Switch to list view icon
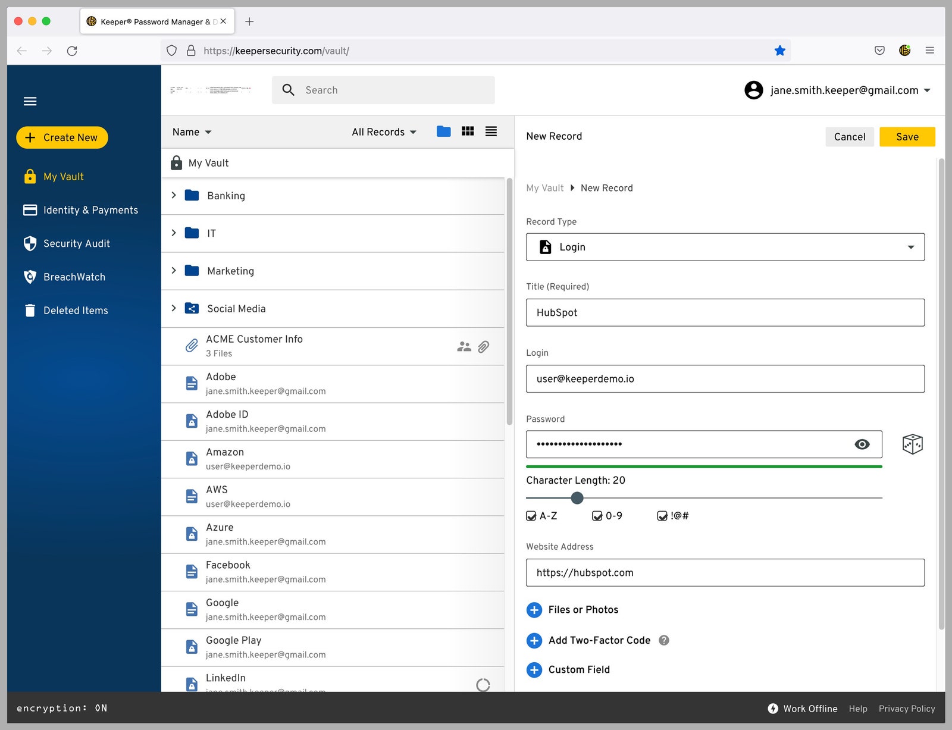The height and width of the screenshot is (730, 952). (x=491, y=131)
